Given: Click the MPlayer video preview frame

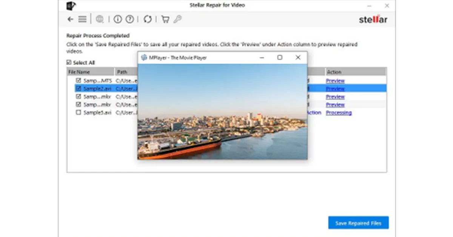Looking at the screenshot, I should [x=222, y=111].
